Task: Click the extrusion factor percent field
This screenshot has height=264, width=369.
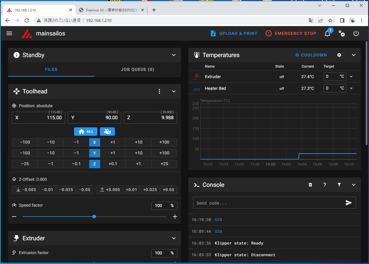Action: coord(164,253)
